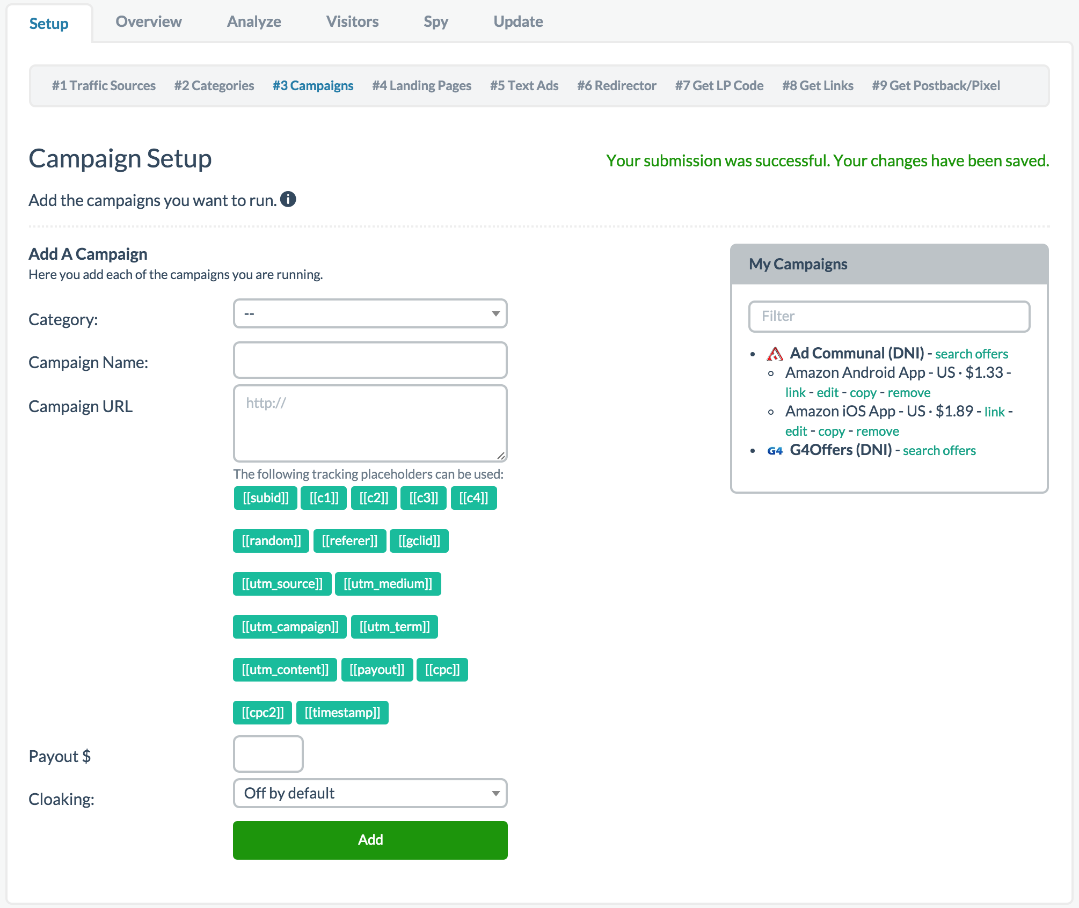Insert the [[utm_source]] tracking placeholder
Image resolution: width=1079 pixels, height=908 pixels.
[x=282, y=583]
